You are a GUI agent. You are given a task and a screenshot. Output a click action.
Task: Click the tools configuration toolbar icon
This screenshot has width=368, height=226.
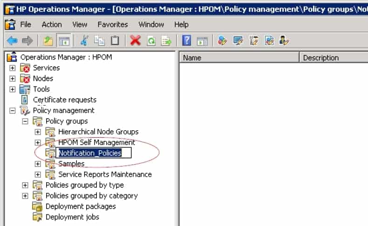pyautogui.click(x=254, y=40)
